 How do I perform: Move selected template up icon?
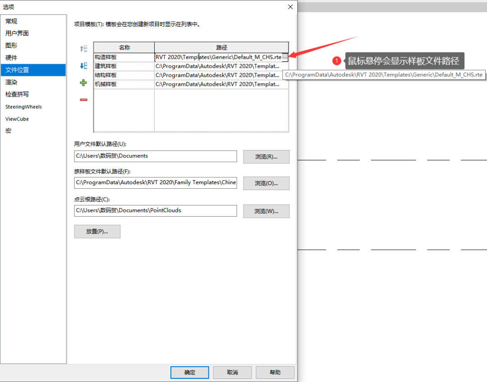[x=83, y=48]
